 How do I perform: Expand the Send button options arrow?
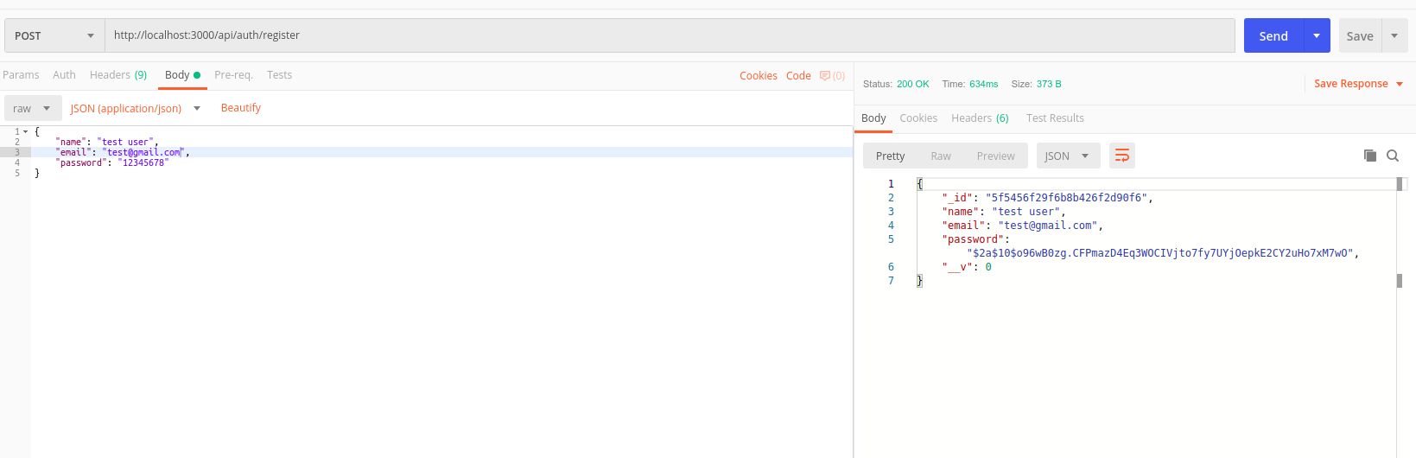tap(1317, 35)
